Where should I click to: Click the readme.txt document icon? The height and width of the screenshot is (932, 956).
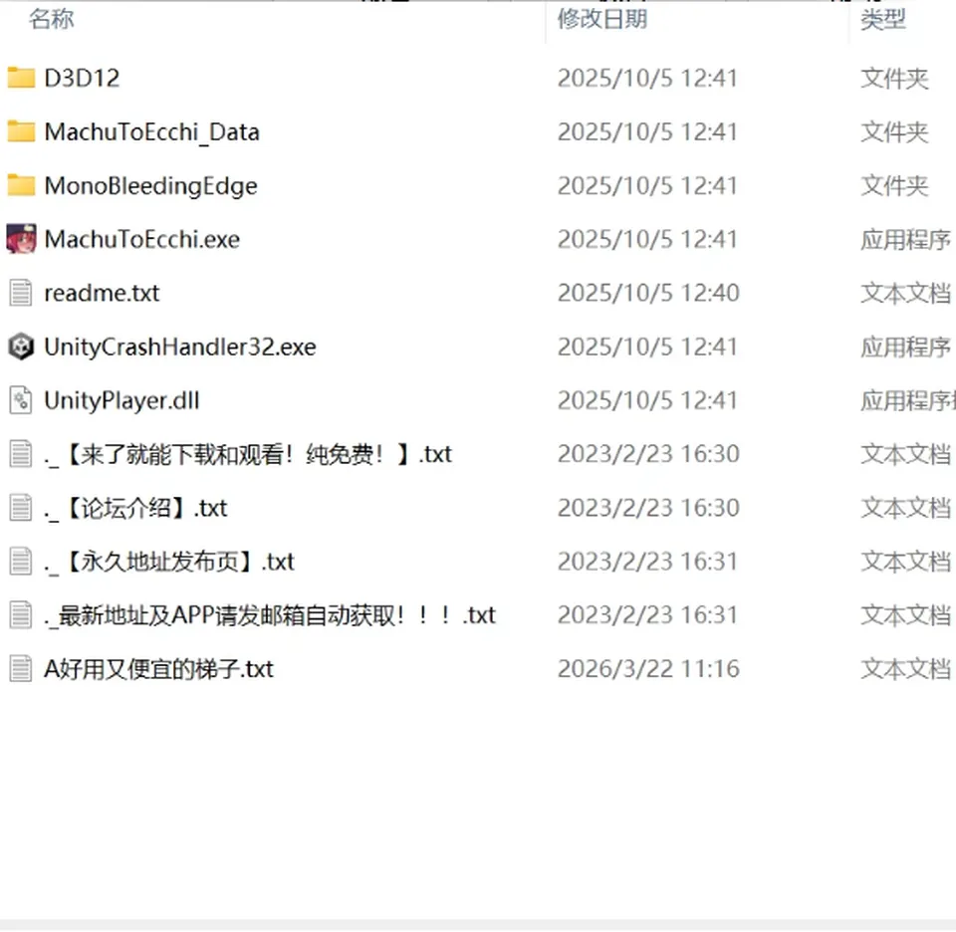tap(21, 293)
